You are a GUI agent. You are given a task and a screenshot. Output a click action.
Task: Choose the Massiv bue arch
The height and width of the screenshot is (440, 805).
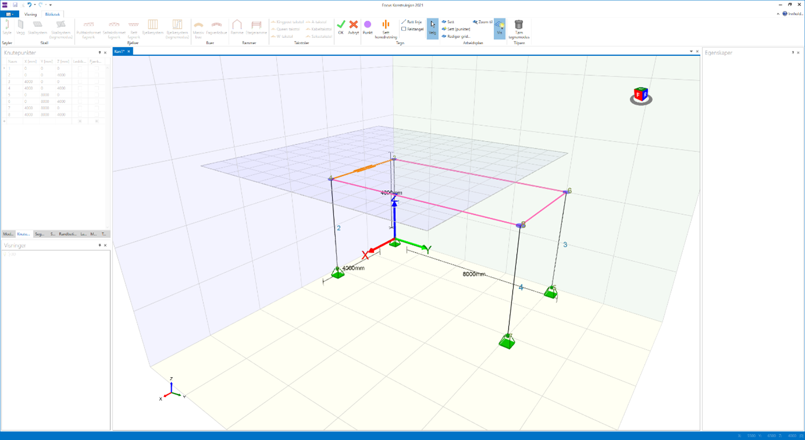pos(198,29)
